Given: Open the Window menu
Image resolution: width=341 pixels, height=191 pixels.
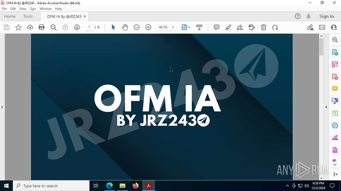Looking at the screenshot, I should (46, 9).
